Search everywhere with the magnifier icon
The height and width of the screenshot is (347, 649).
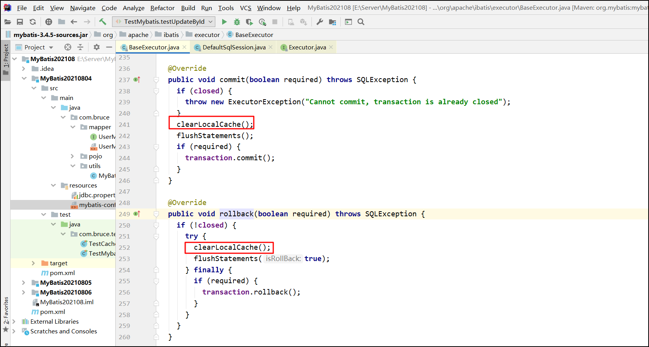tap(361, 22)
